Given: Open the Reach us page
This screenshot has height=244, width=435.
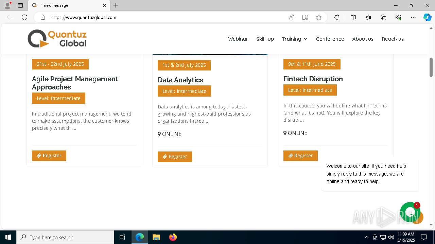Looking at the screenshot, I should click(393, 39).
